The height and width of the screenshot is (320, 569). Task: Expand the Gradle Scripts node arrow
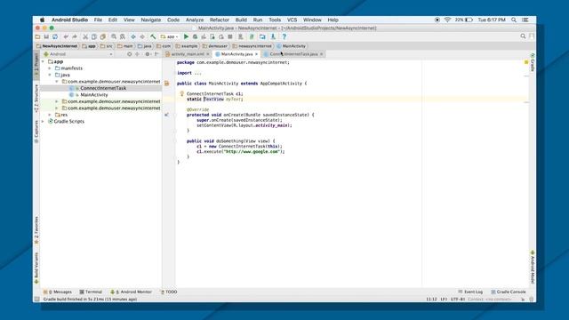point(44,121)
